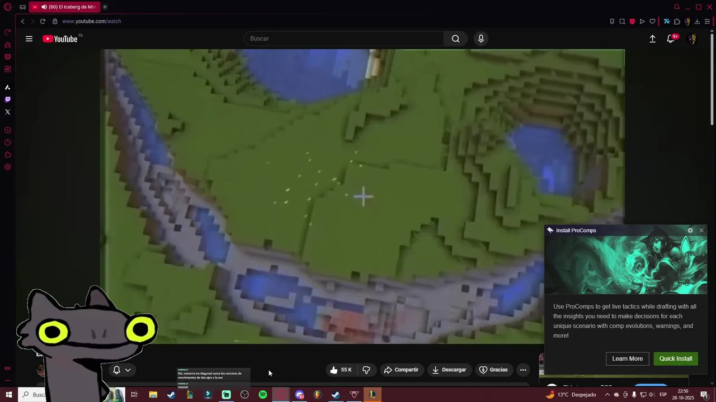Image resolution: width=716 pixels, height=402 pixels.
Task: Click the pin icon in the address bar
Action: pos(612,21)
